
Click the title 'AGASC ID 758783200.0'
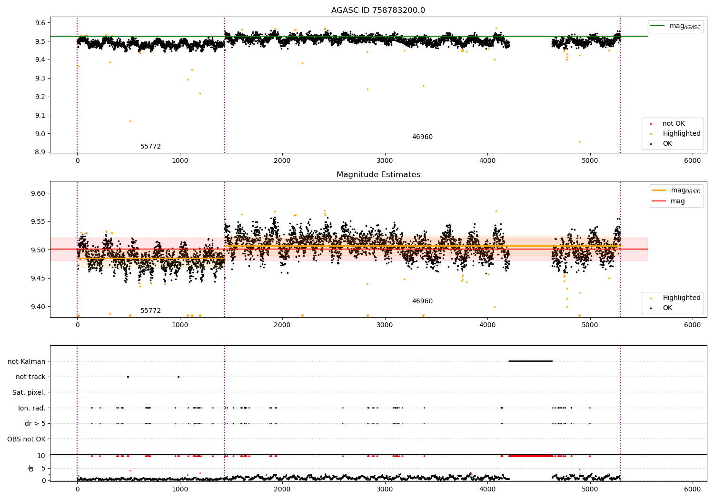pos(378,10)
